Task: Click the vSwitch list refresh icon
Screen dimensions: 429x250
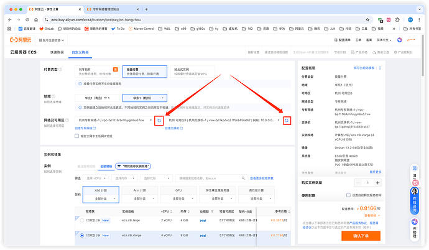Action: pyautogui.click(x=287, y=120)
